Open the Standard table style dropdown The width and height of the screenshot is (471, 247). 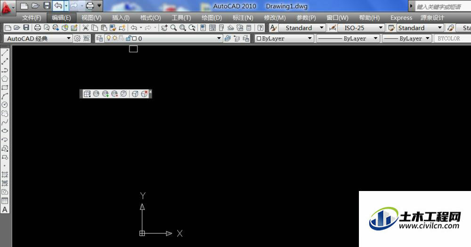pyautogui.click(x=440, y=28)
